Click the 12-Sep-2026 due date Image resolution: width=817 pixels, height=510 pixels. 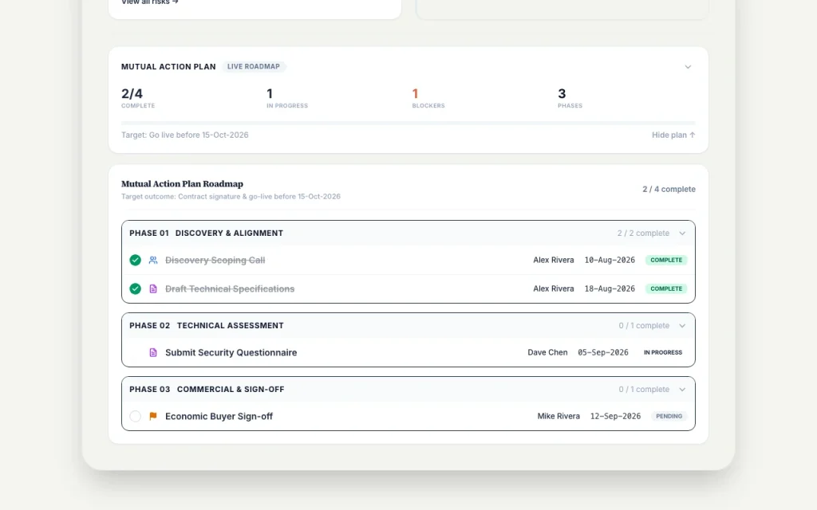click(615, 416)
